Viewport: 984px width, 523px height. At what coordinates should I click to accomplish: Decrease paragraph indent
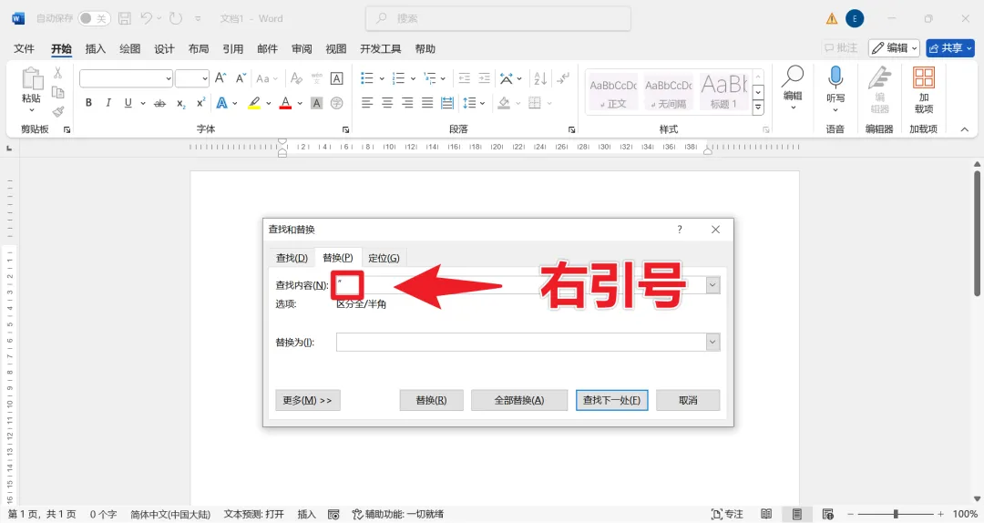pos(465,77)
